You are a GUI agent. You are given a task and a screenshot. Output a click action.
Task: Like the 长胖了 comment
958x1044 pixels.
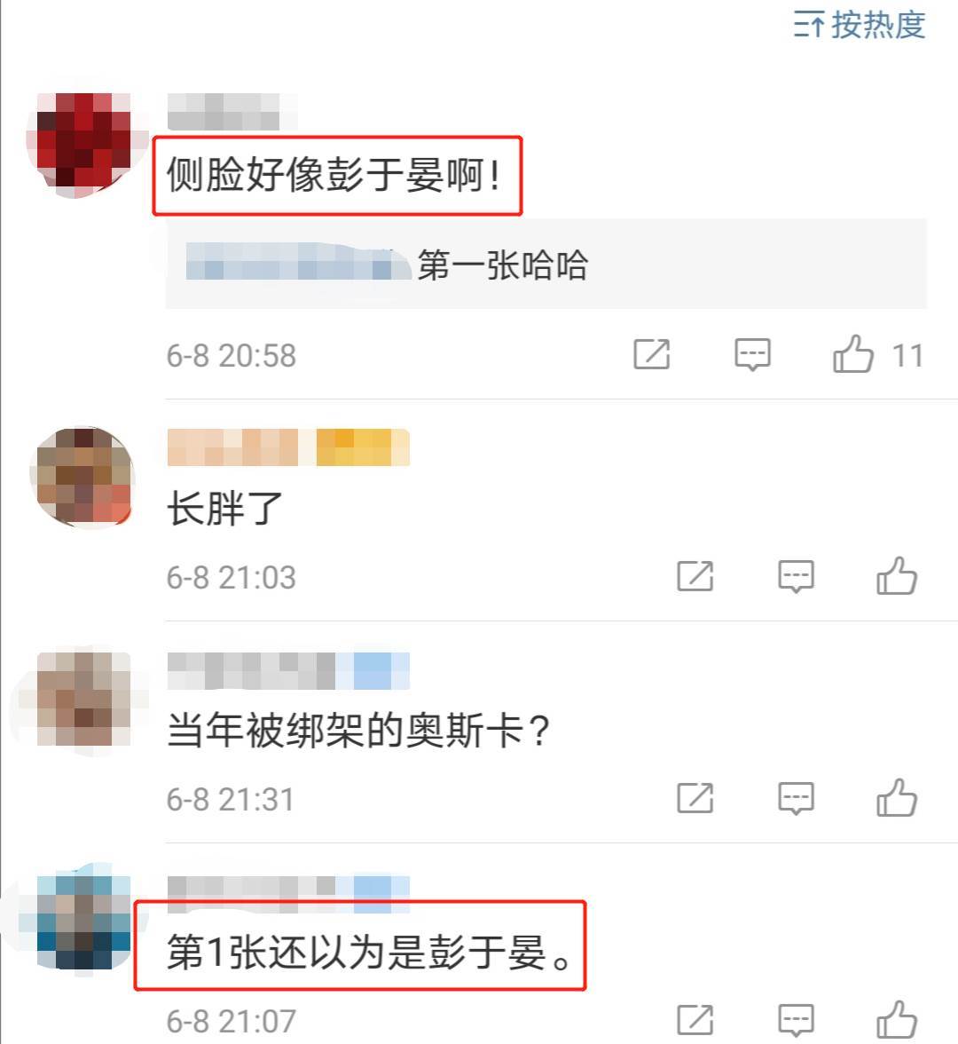pos(897,576)
